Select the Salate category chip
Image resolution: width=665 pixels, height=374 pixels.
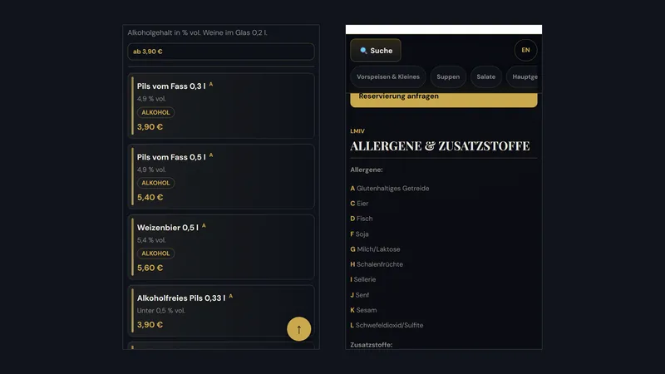[x=485, y=76]
